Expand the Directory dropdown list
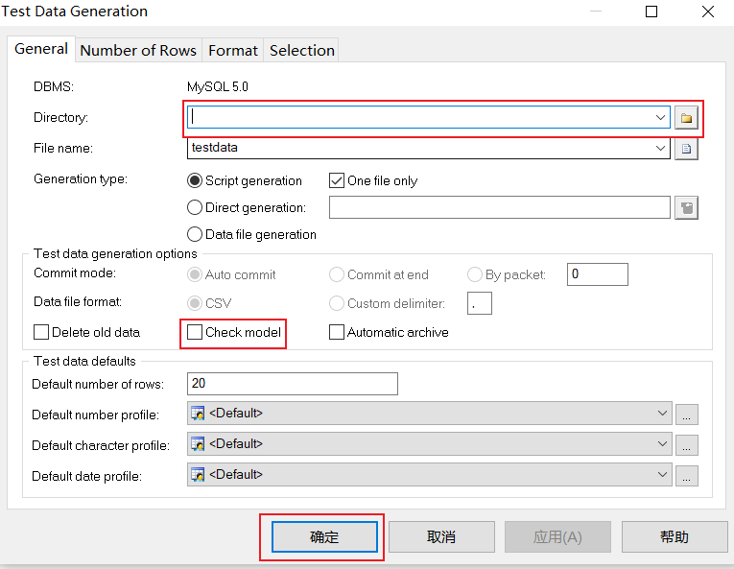734x569 pixels. [x=660, y=117]
